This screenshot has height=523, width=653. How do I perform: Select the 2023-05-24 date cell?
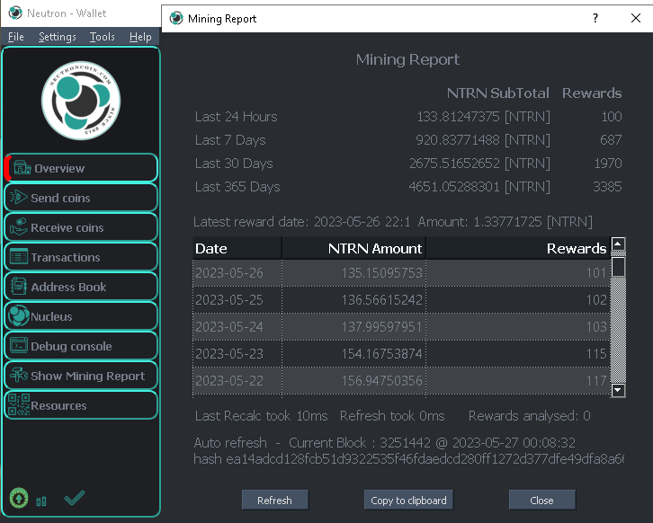237,326
